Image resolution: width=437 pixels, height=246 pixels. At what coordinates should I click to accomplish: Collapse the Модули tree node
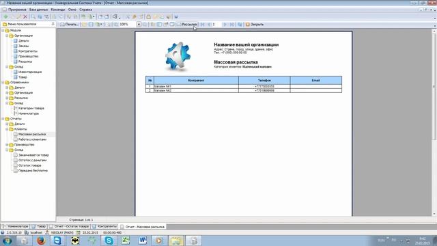pos(3,30)
